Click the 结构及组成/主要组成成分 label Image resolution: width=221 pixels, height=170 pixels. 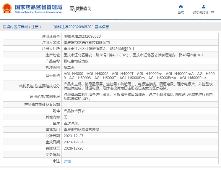pyautogui.click(x=40, y=86)
